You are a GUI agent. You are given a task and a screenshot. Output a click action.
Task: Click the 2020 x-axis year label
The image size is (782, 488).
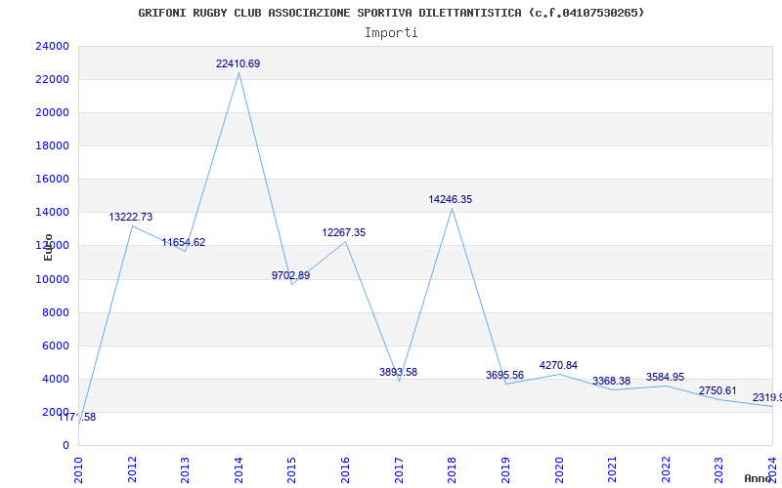click(x=558, y=469)
